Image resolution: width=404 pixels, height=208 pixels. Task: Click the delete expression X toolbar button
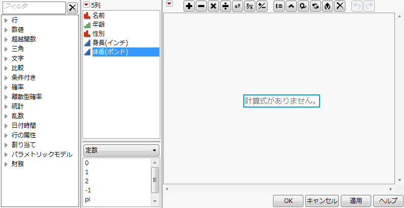click(340, 7)
